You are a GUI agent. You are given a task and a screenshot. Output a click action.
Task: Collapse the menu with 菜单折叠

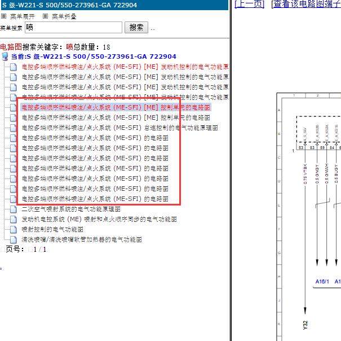(64, 16)
